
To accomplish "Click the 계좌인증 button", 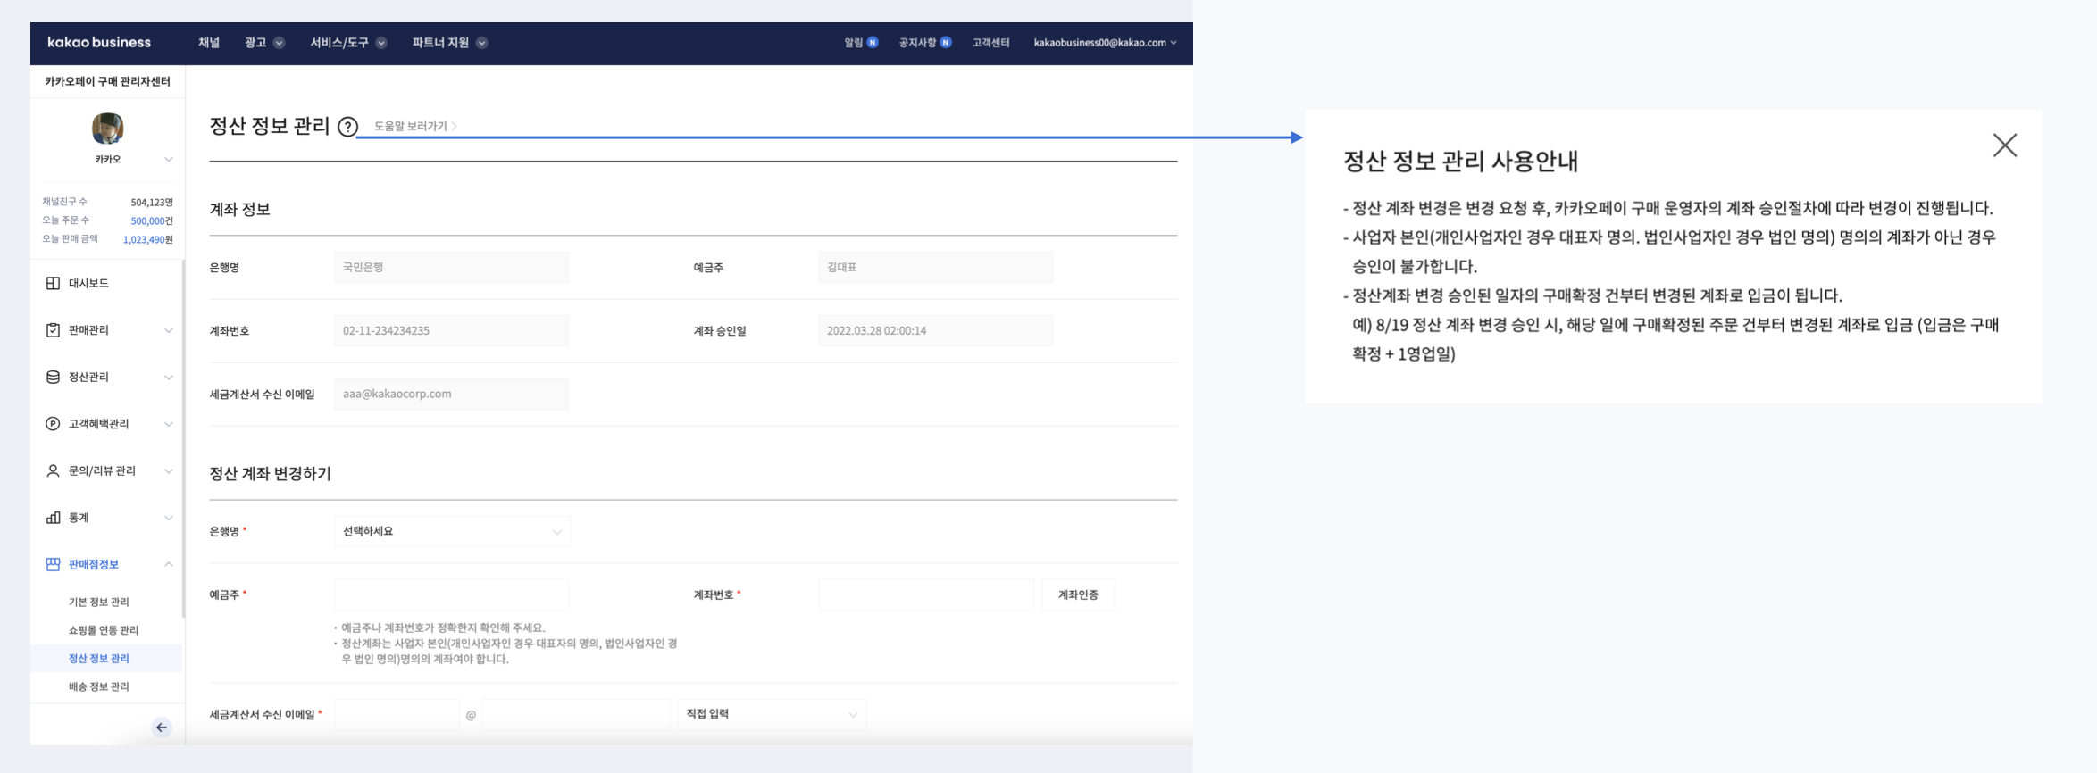I will coord(1078,594).
